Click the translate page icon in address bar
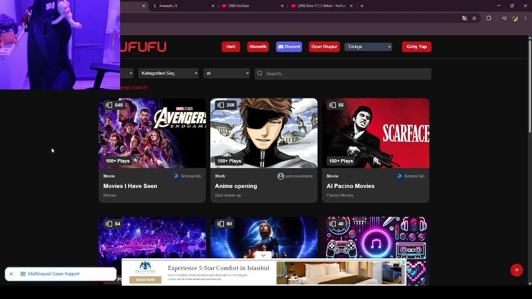The height and width of the screenshot is (299, 532). coord(465,18)
